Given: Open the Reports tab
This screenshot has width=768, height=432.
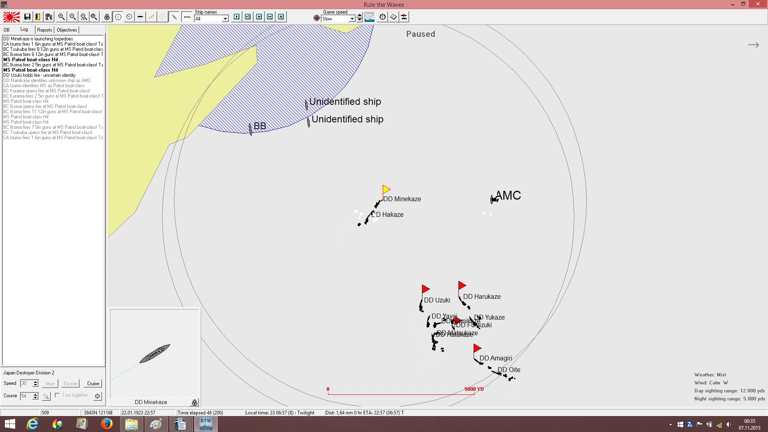Looking at the screenshot, I should tap(45, 30).
